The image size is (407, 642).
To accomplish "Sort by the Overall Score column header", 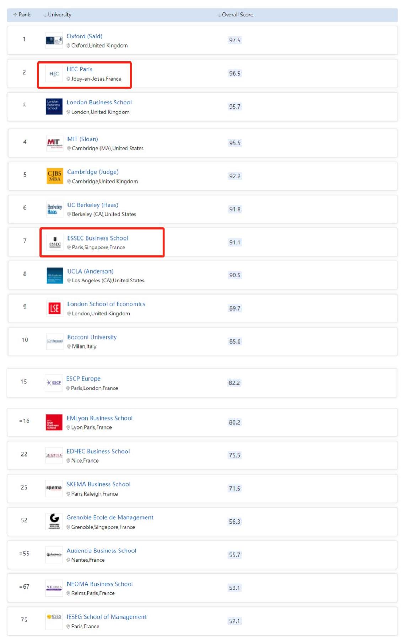I will click(235, 15).
